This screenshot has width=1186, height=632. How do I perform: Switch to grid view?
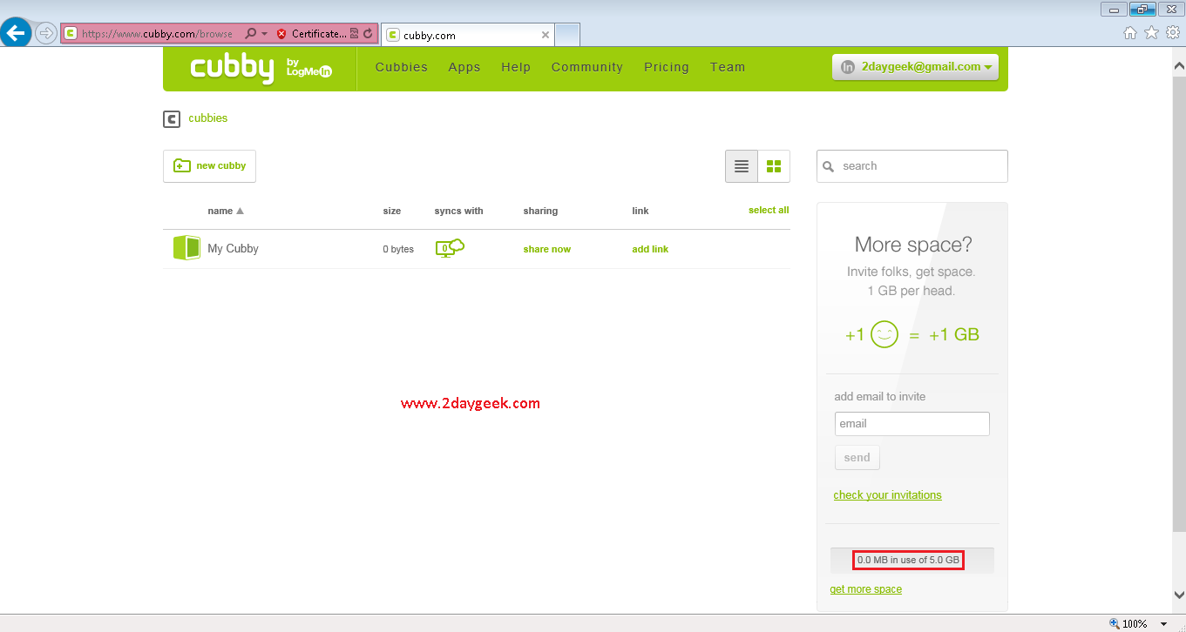[774, 166]
